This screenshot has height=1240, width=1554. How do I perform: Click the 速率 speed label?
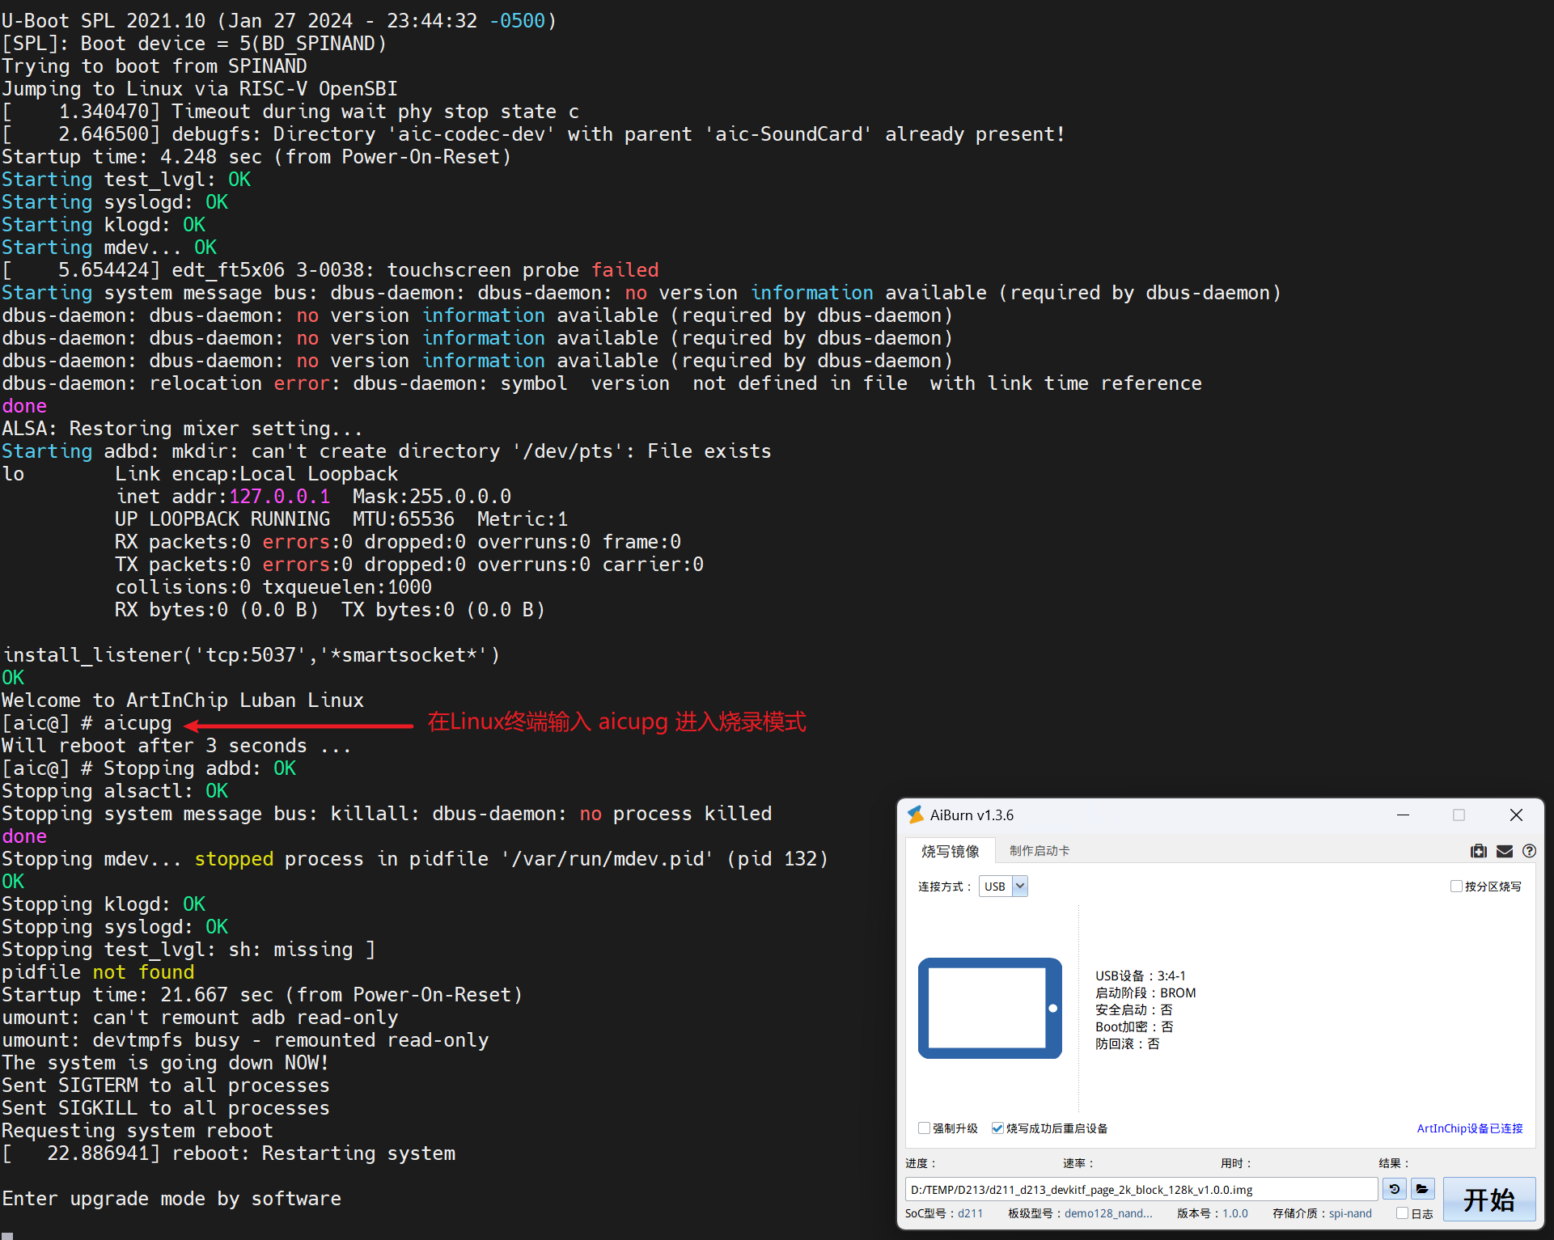coord(1078,1163)
